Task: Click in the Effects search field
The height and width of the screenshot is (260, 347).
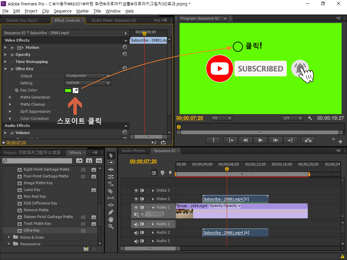Action: pyautogui.click(x=37, y=161)
